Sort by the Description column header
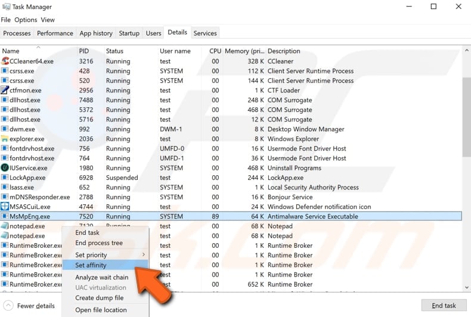The width and height of the screenshot is (471, 317). pos(284,51)
